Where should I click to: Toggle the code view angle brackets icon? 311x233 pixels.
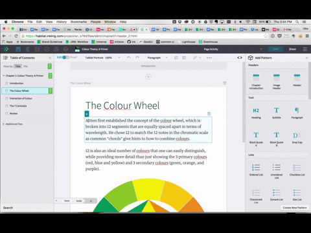(240, 58)
